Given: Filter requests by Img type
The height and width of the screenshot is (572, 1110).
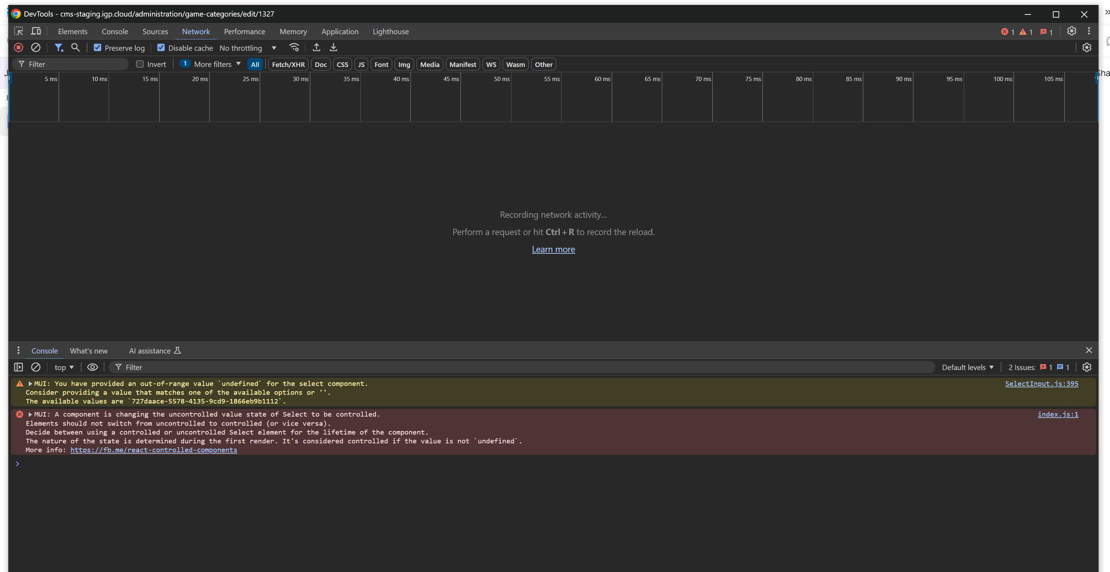Looking at the screenshot, I should click(x=404, y=64).
